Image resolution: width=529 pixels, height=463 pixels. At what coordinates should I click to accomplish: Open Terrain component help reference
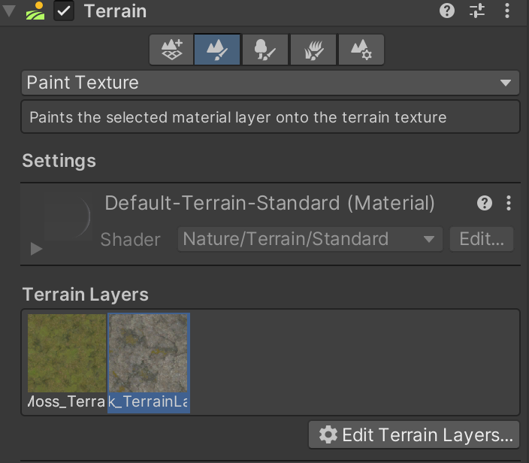[447, 11]
